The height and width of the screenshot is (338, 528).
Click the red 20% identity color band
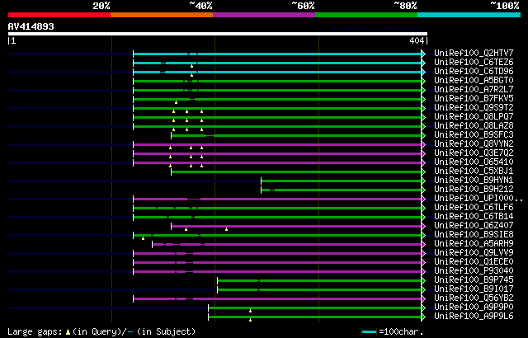(59, 15)
